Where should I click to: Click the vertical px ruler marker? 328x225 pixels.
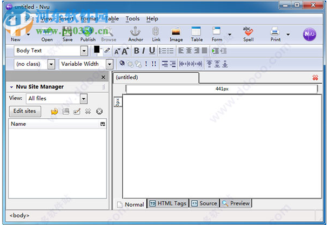(x=118, y=102)
